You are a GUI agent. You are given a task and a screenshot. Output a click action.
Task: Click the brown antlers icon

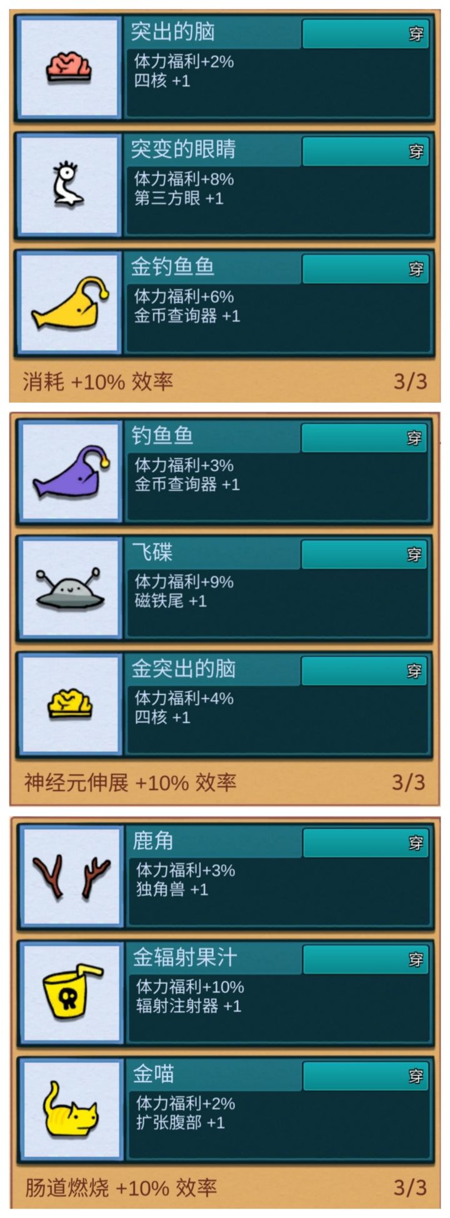coord(71,877)
